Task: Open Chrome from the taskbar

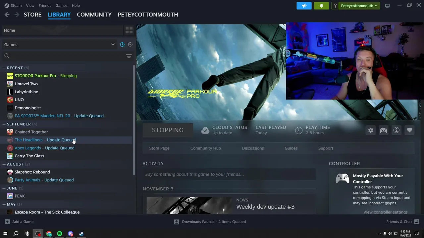Action: pyautogui.click(x=49, y=234)
